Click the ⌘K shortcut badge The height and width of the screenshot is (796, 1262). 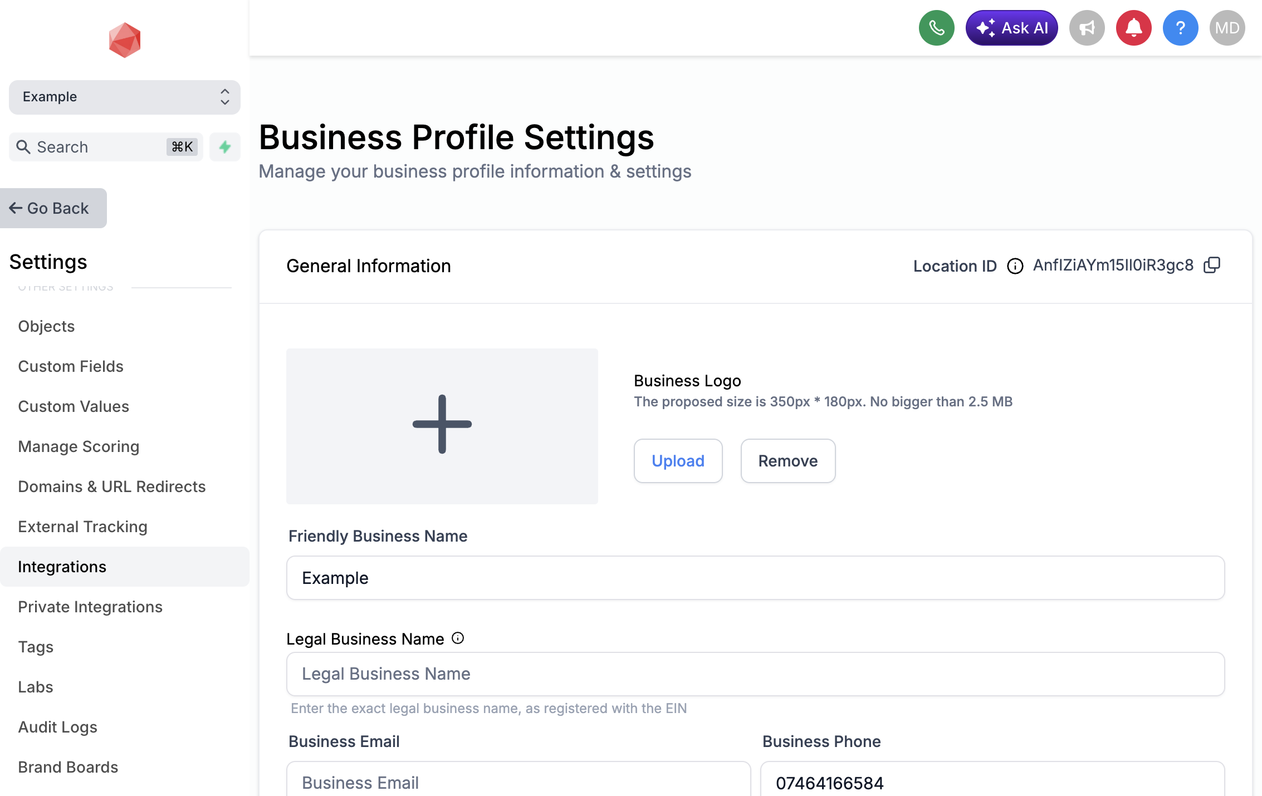(182, 147)
